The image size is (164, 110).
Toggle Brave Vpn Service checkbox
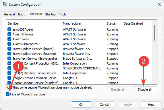coord(9,59)
